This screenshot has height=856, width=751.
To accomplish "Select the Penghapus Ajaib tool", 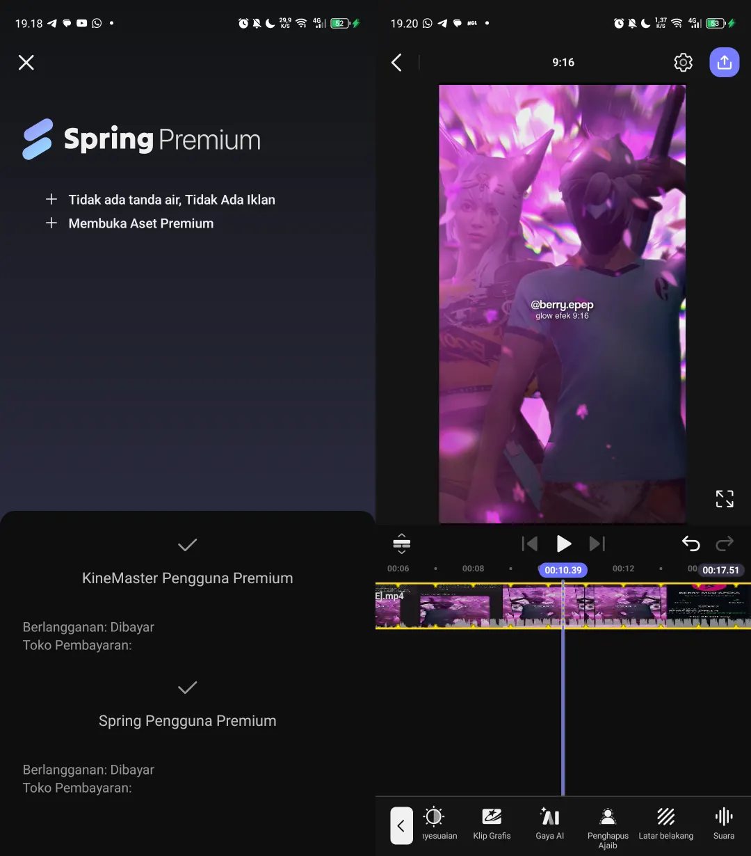I will click(x=607, y=825).
